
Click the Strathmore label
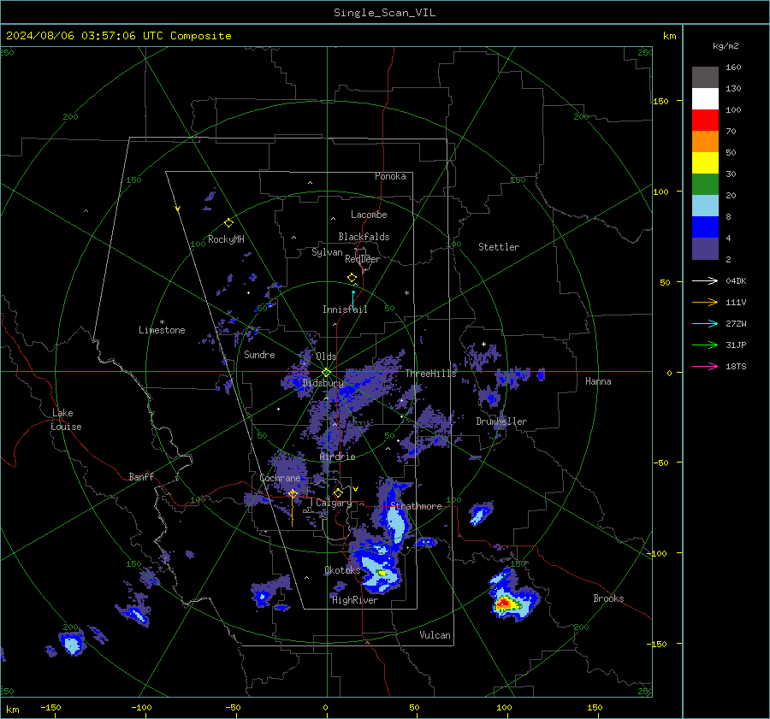[416, 506]
